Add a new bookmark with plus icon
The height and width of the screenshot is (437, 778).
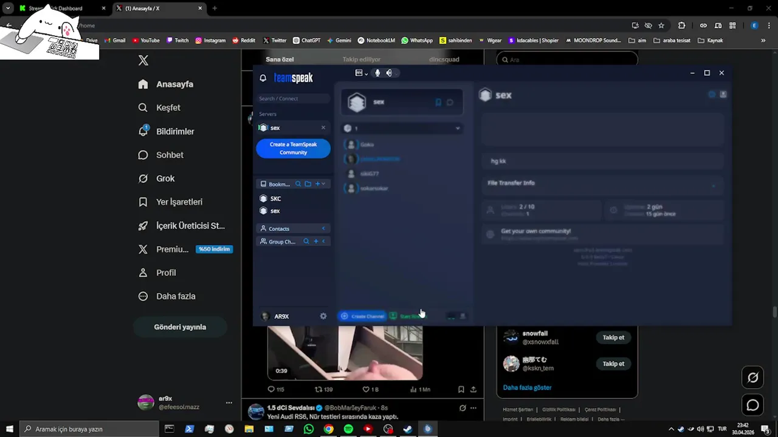click(x=317, y=184)
